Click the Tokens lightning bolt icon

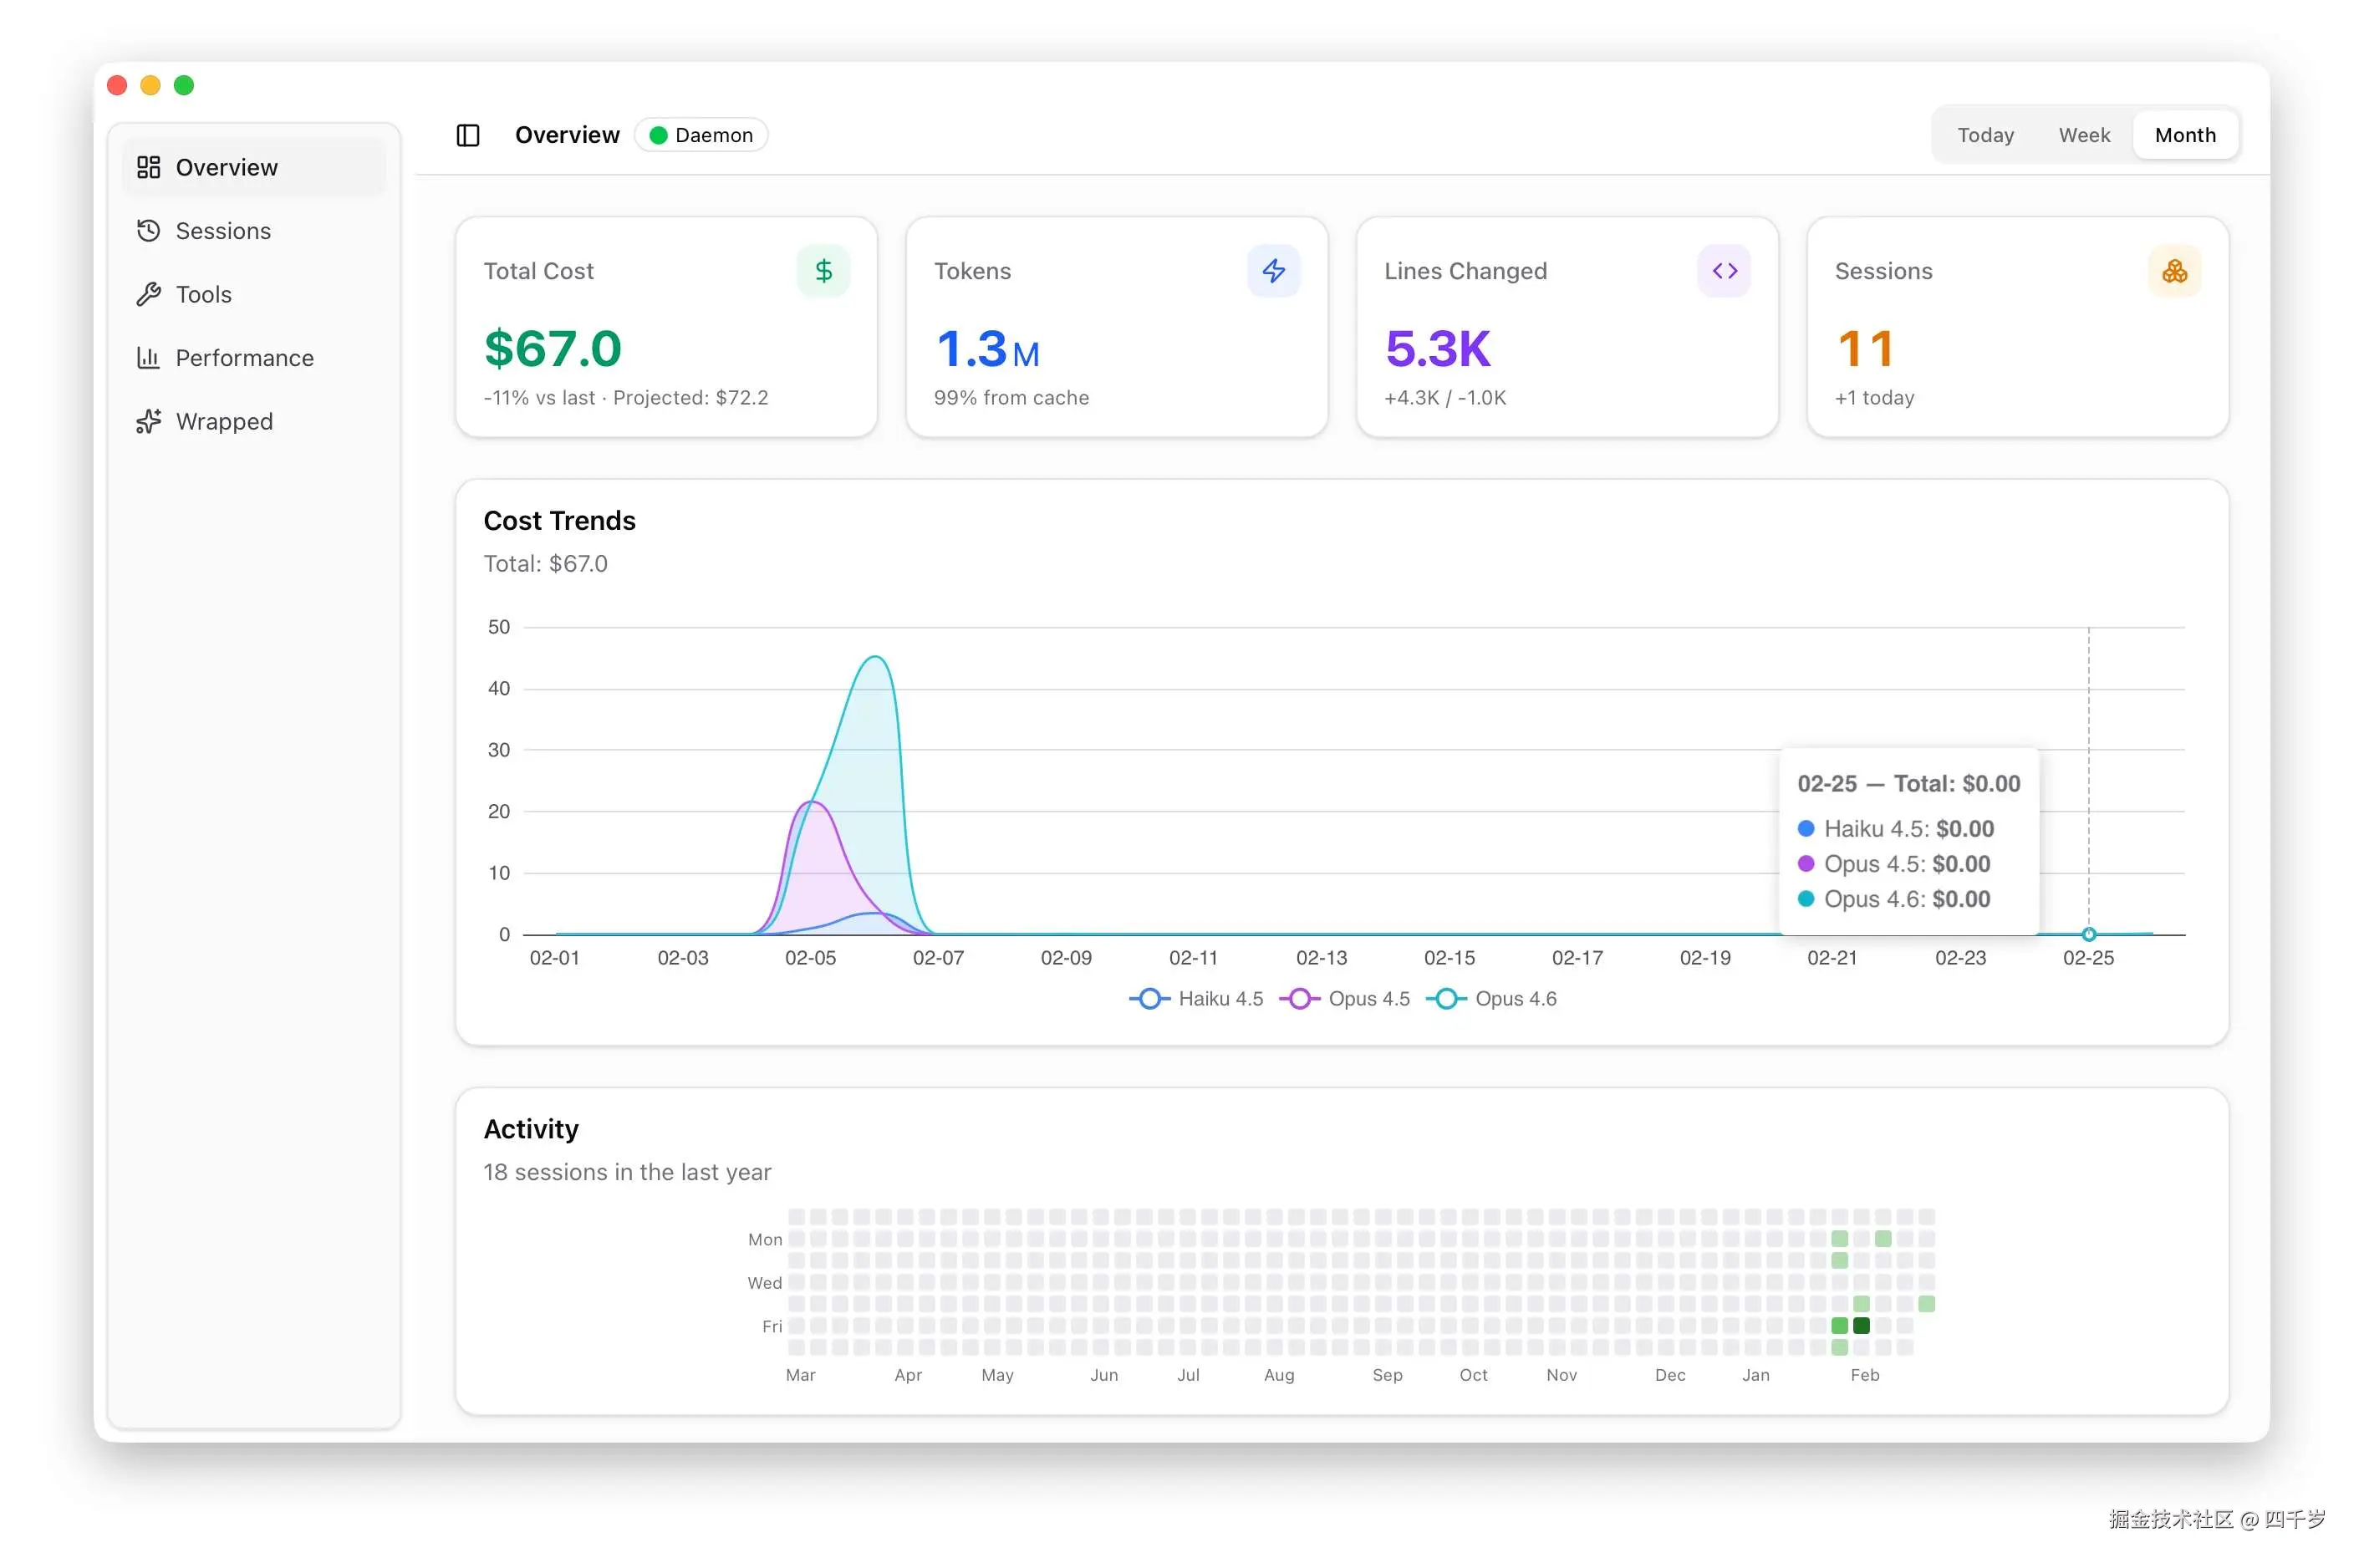point(1273,271)
